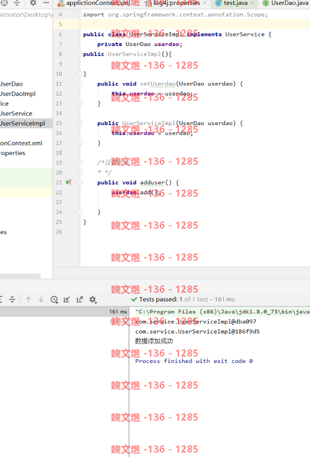The width and height of the screenshot is (310, 457).
Task: Select UserService in project tree
Action: 16,114
